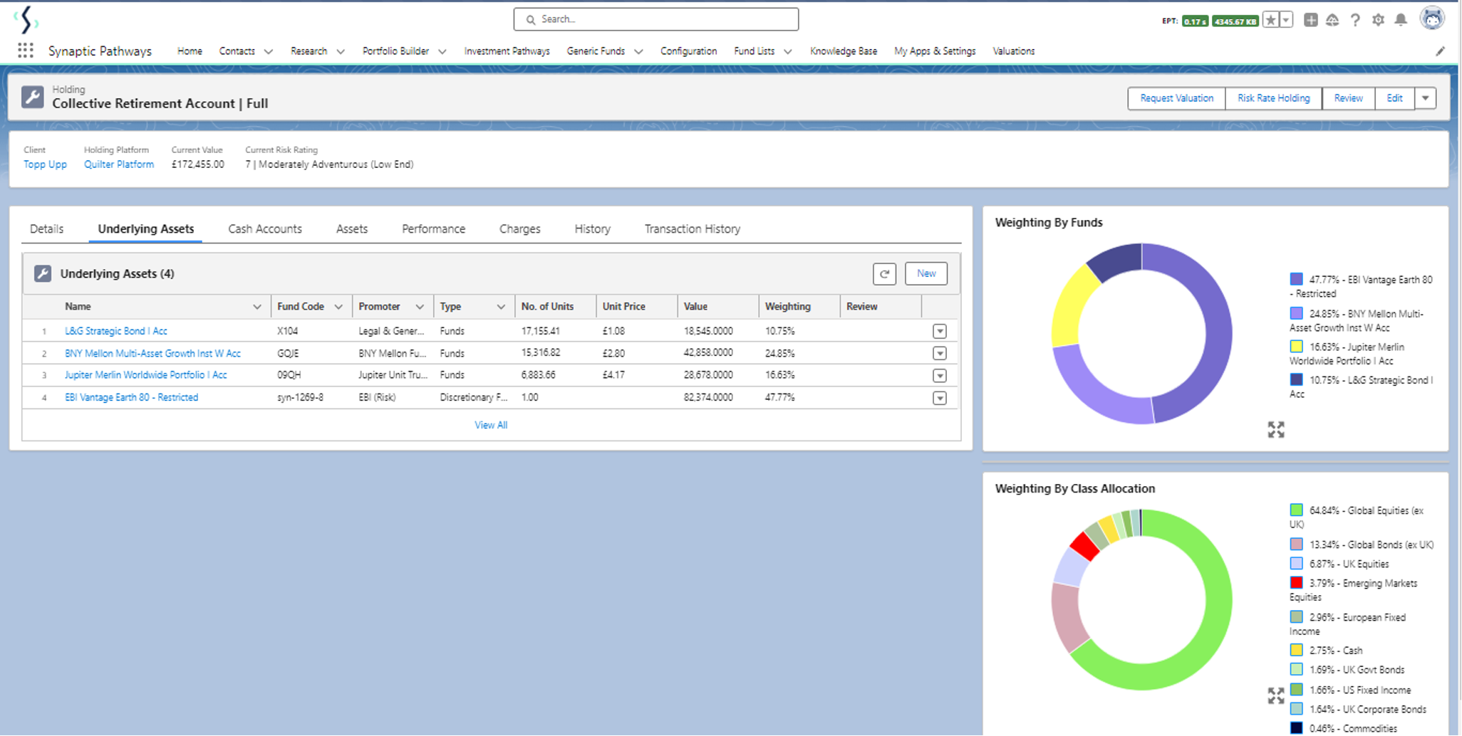
Task: Open row actions for L&G Strategic Bond
Action: click(940, 331)
